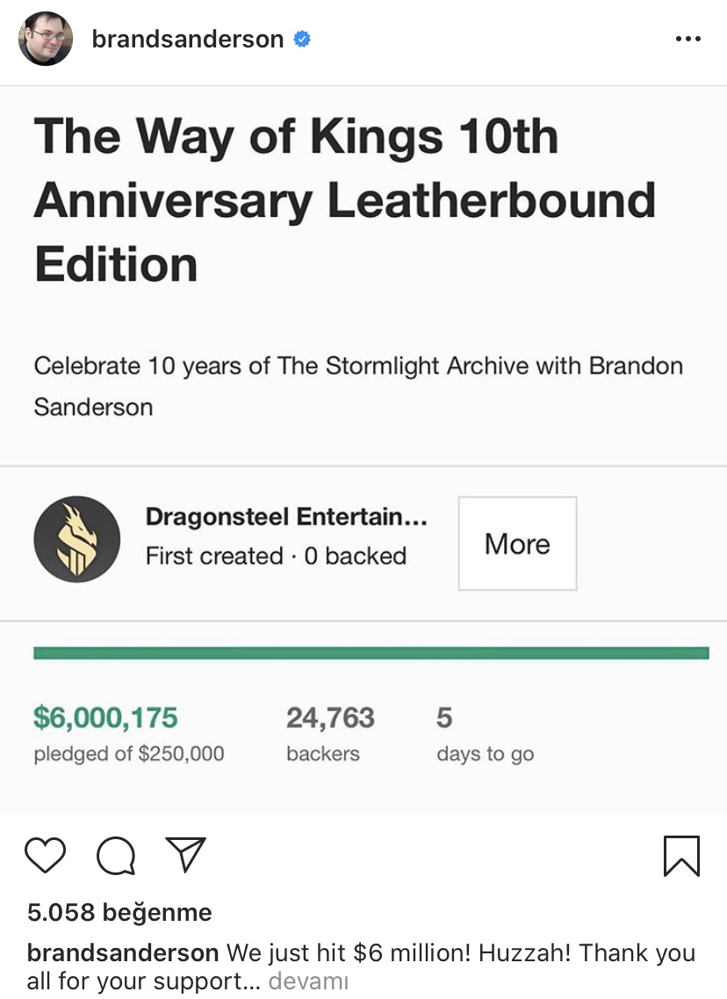This screenshot has height=999, width=727.
Task: Open brandsanderson username in post header
Action: tap(187, 40)
